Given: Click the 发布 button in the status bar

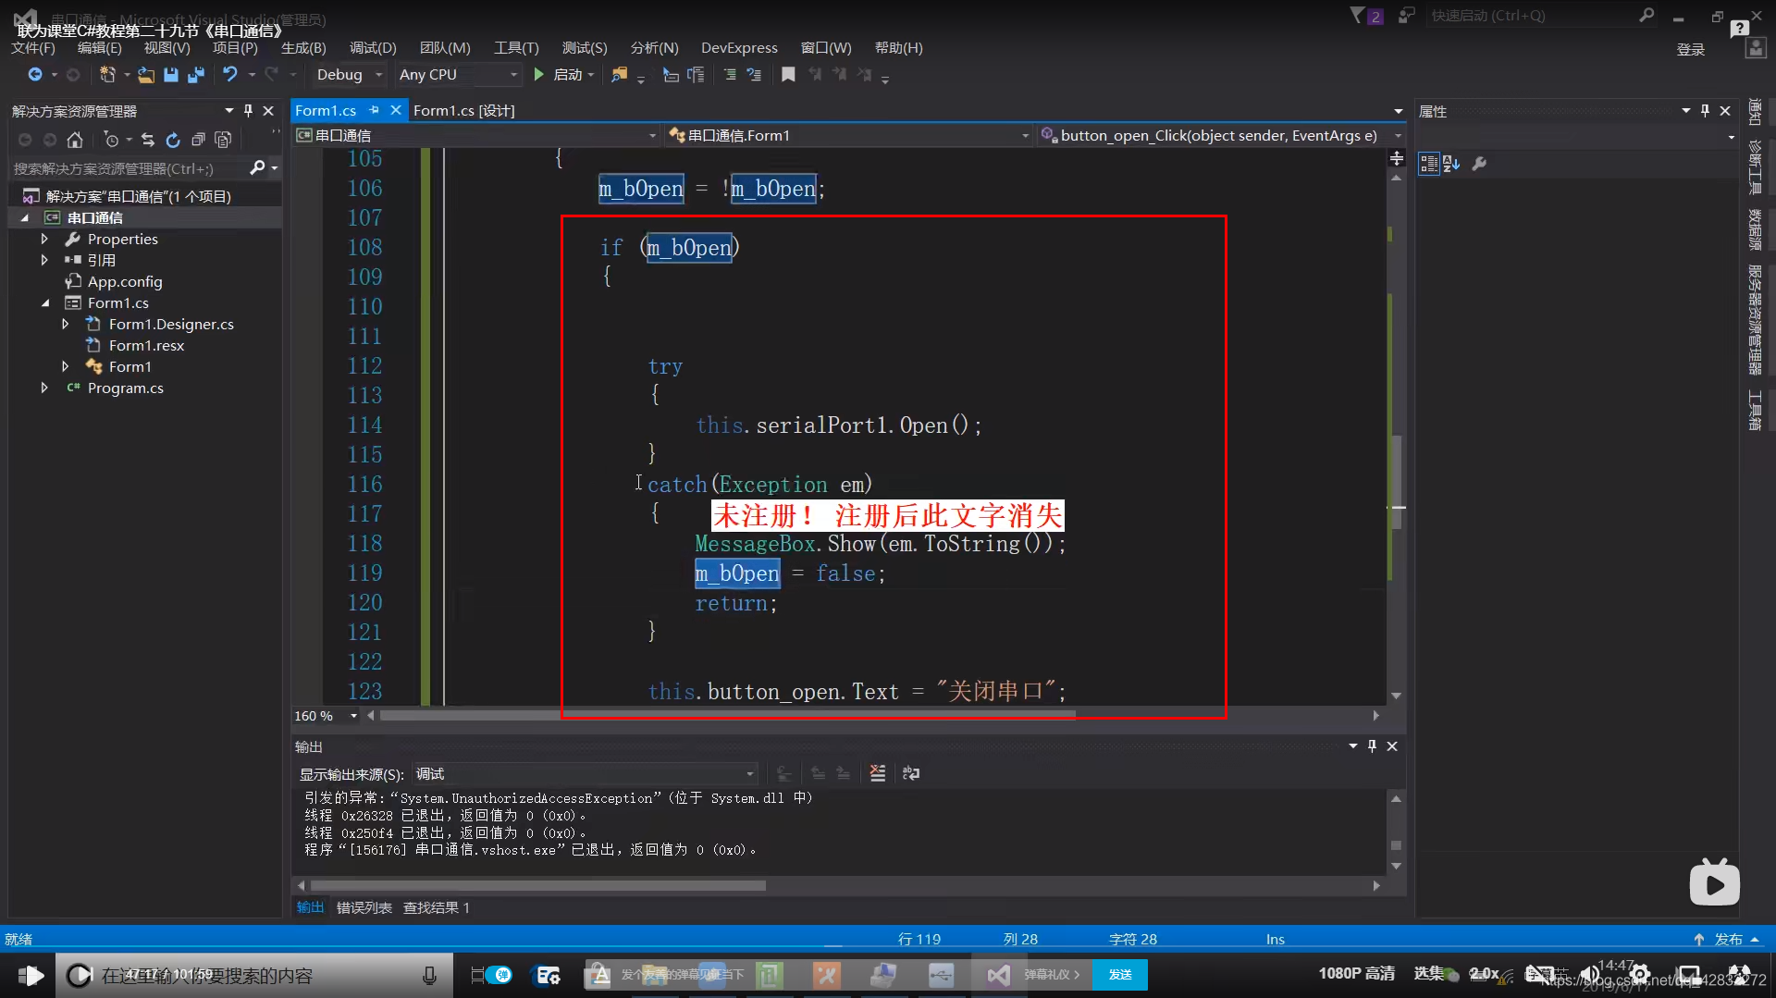Looking at the screenshot, I should 1728,939.
